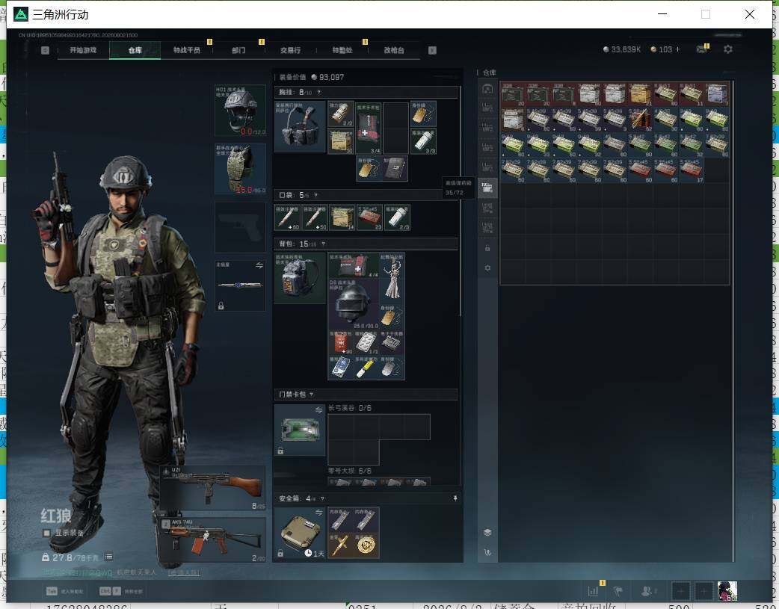Open the statistics chart icon in bottom bar
This screenshot has height=609, width=779.
point(593,591)
